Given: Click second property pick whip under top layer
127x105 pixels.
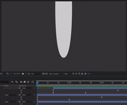Looking at the screenshot, I should (x=21, y=93).
